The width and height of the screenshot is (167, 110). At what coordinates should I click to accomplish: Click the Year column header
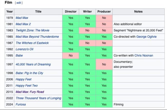10,12
